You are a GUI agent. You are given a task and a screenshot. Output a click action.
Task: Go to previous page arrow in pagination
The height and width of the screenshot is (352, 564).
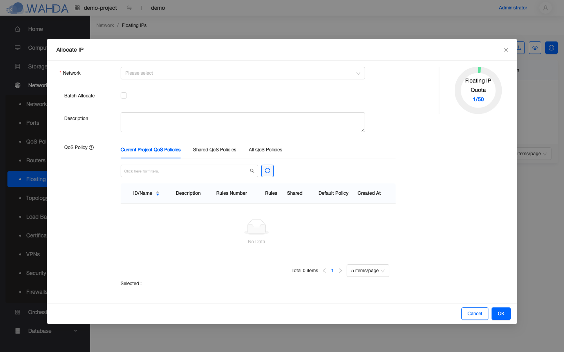(x=324, y=271)
